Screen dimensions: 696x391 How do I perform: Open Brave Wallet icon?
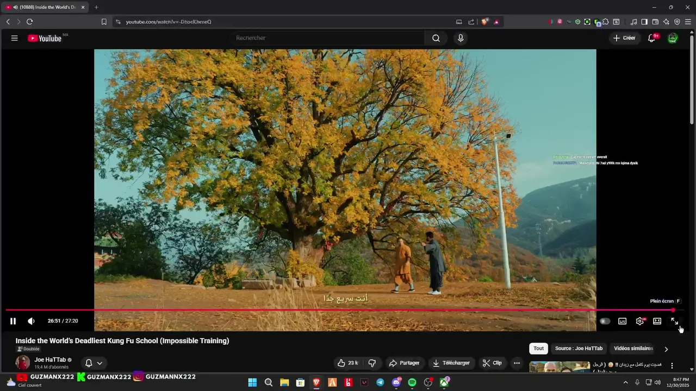coord(655,22)
